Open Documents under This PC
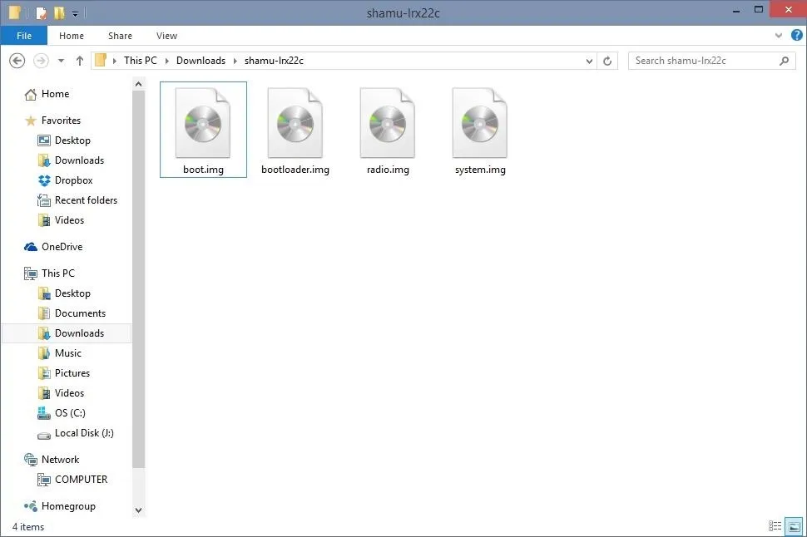 coord(80,313)
